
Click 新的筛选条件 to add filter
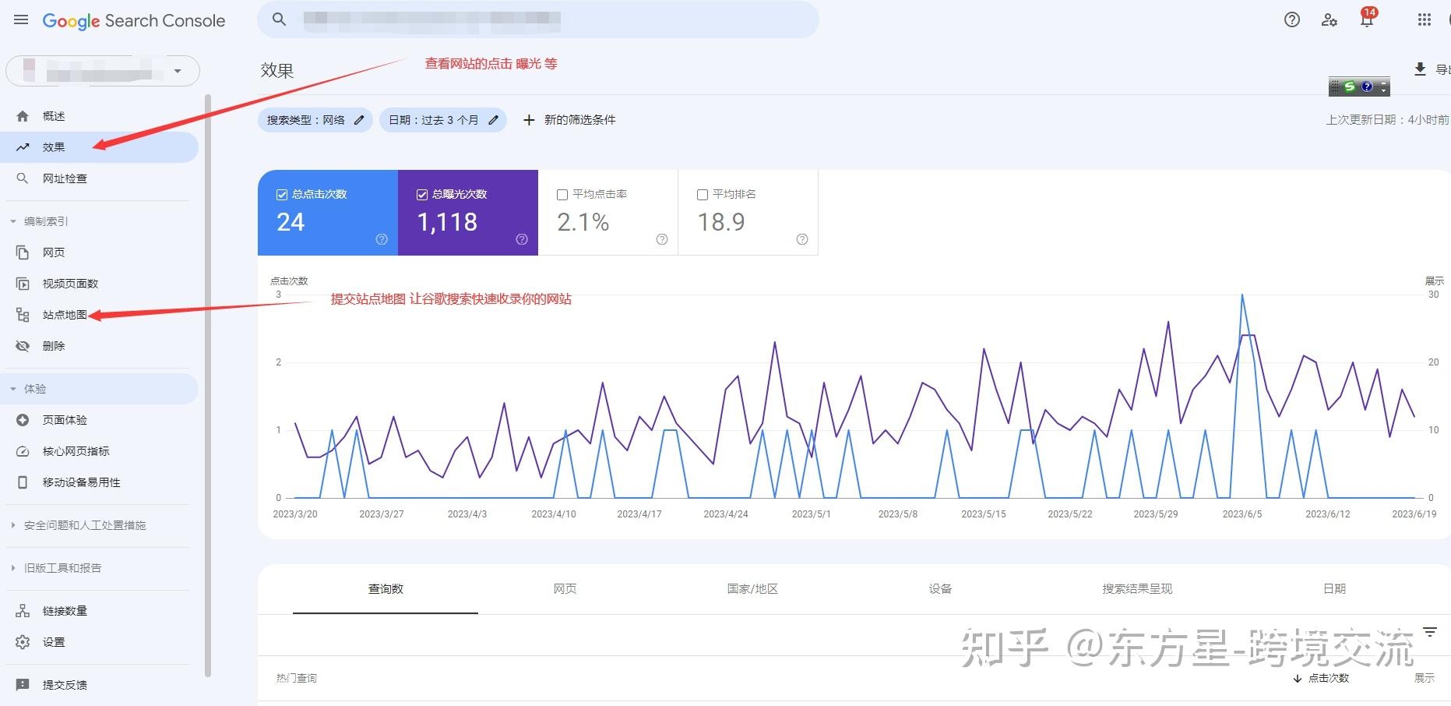(x=569, y=119)
